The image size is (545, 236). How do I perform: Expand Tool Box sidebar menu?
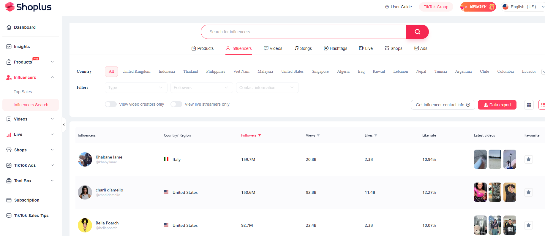pyautogui.click(x=52, y=180)
